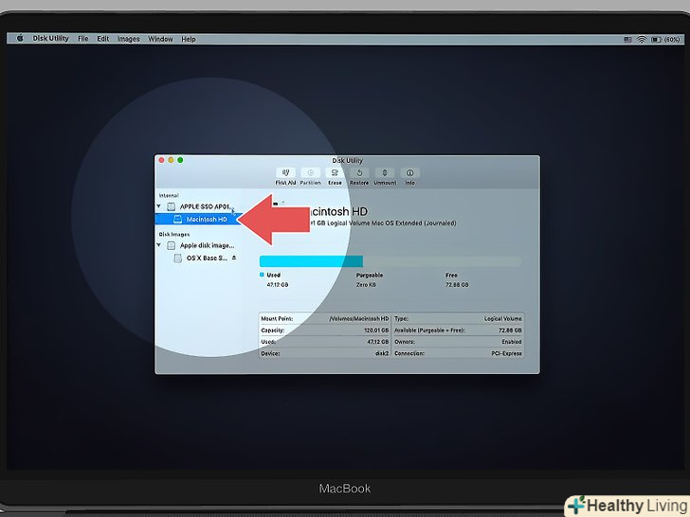Click the battery status icon
Screen dimensions: 690x517
[656, 40]
